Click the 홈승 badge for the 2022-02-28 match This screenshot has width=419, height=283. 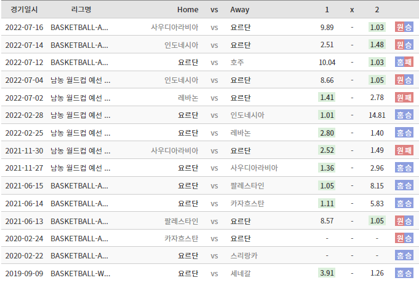pyautogui.click(x=404, y=115)
